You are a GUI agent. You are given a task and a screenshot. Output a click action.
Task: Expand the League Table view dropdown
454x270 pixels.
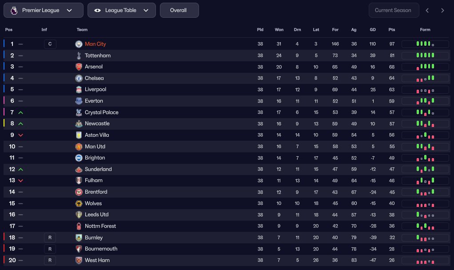[122, 10]
